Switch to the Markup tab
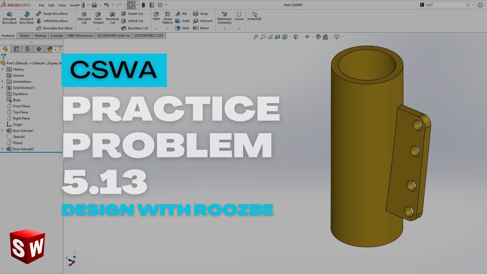The width and height of the screenshot is (487, 274). tap(40, 36)
